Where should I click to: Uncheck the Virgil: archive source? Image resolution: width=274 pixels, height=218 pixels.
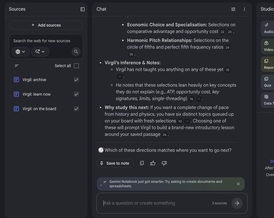[x=76, y=80]
